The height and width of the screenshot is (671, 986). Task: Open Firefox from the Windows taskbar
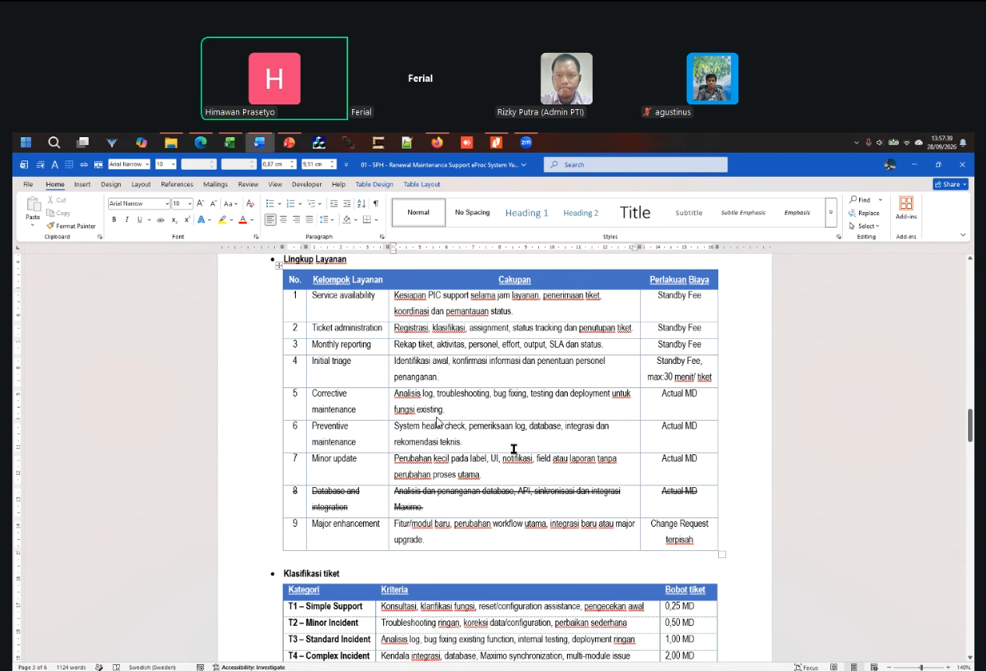point(436,143)
